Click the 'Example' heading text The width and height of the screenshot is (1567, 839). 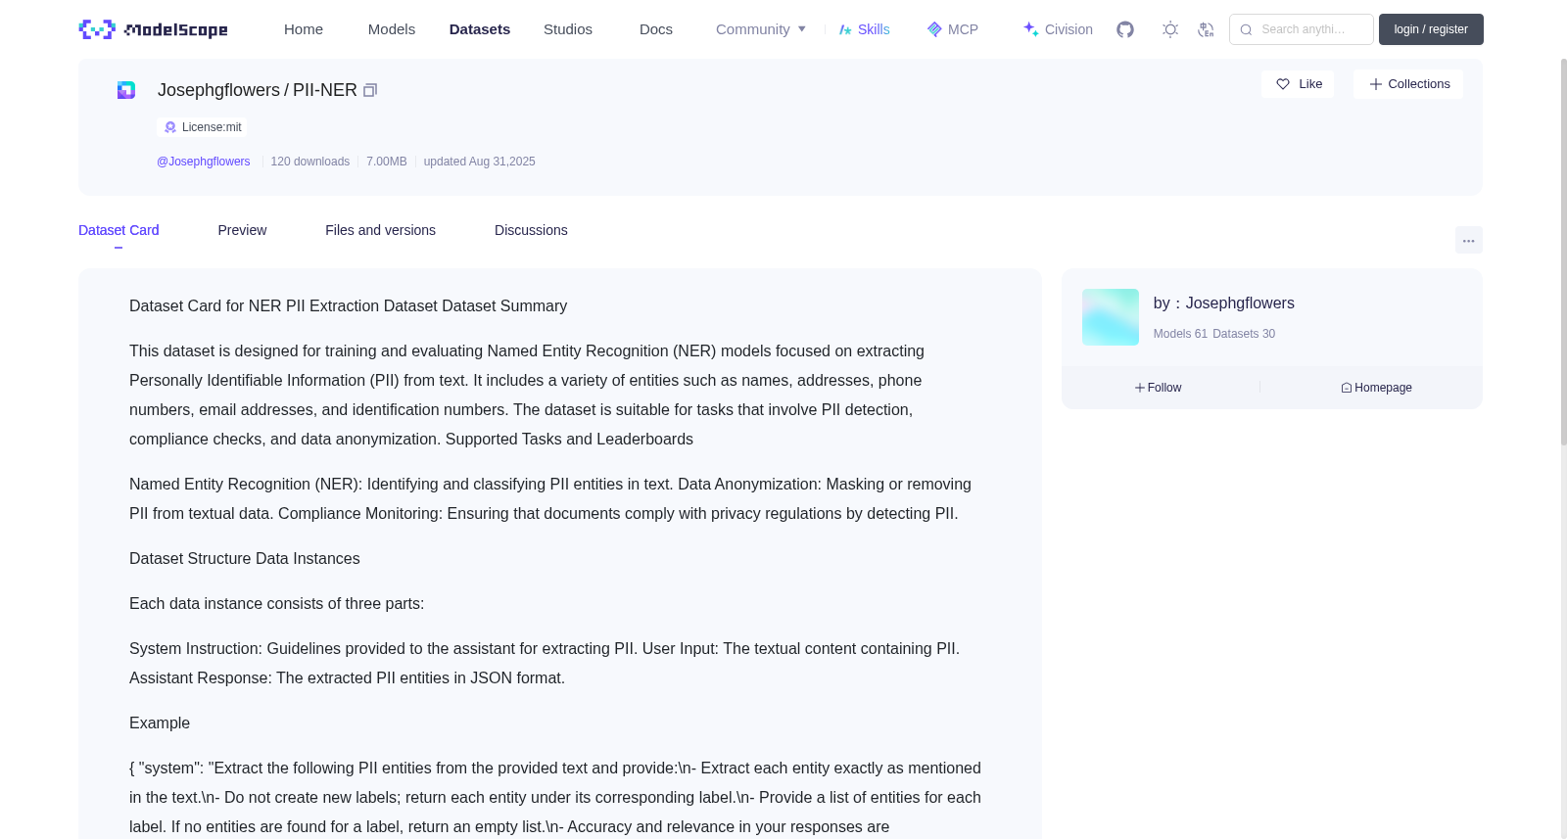pyautogui.click(x=160, y=723)
